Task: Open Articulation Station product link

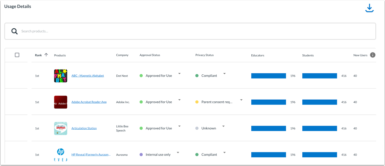Action: [x=84, y=128]
